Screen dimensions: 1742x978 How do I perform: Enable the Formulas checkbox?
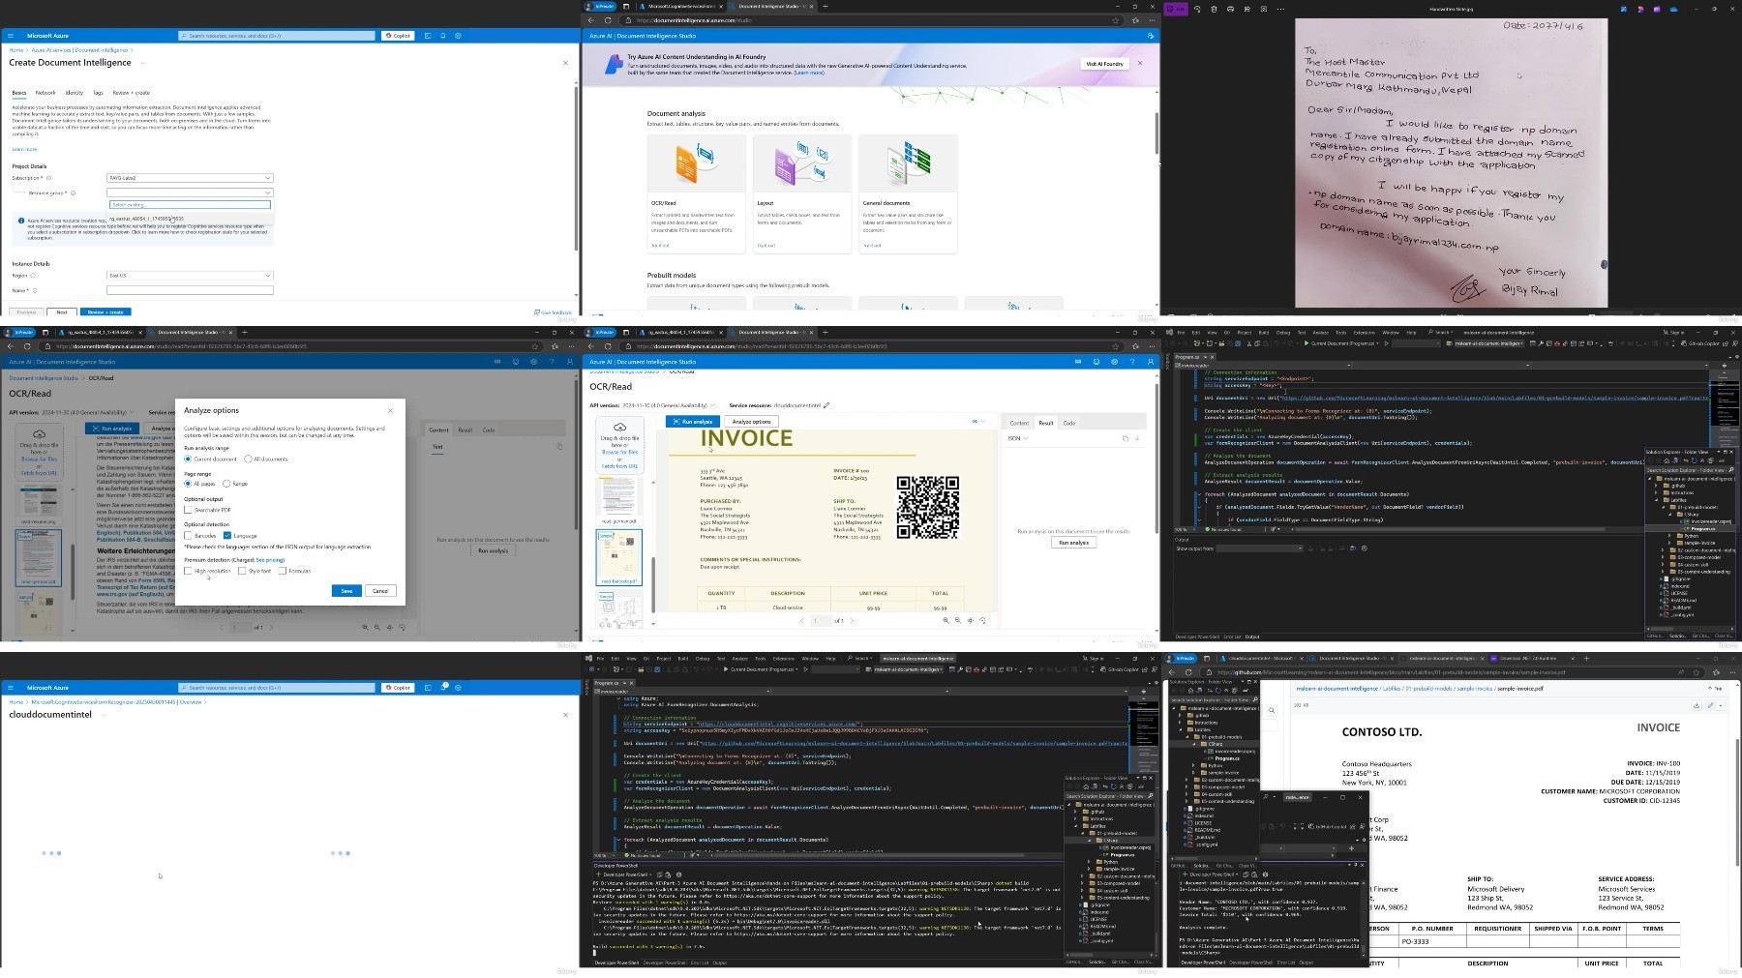click(282, 571)
